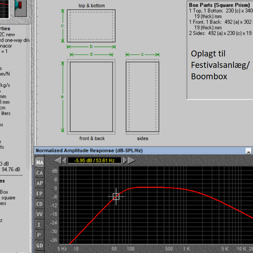
Task: Open the AP graph view
Action: tap(39, 183)
